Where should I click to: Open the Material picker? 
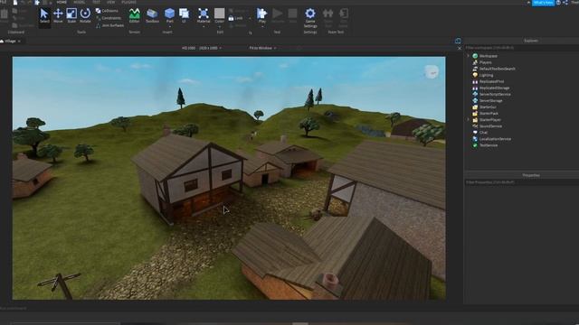point(203,14)
